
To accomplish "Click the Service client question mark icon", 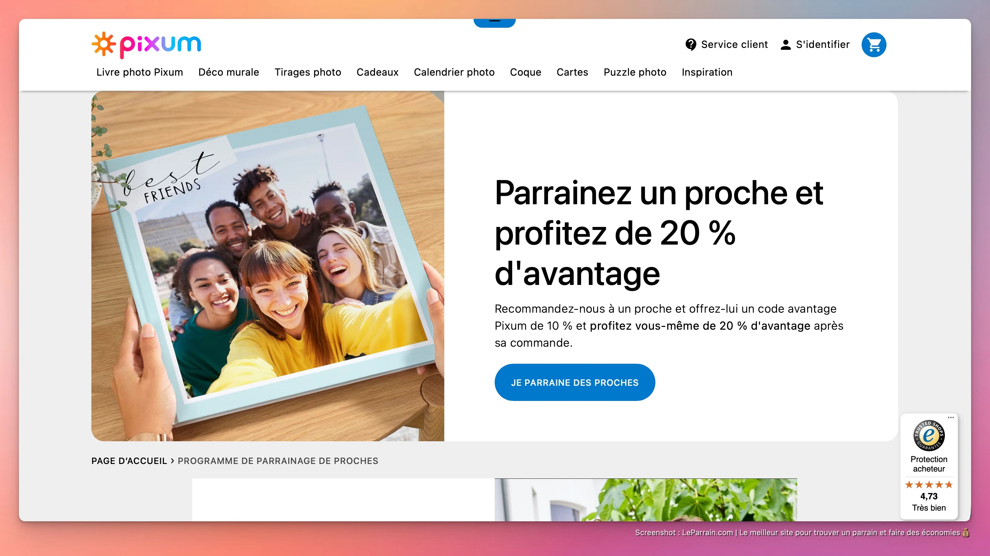I will pos(691,45).
